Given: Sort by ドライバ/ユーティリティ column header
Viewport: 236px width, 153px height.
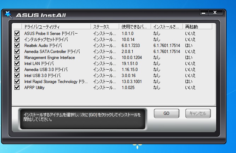Looking at the screenshot, I should click(56, 27).
